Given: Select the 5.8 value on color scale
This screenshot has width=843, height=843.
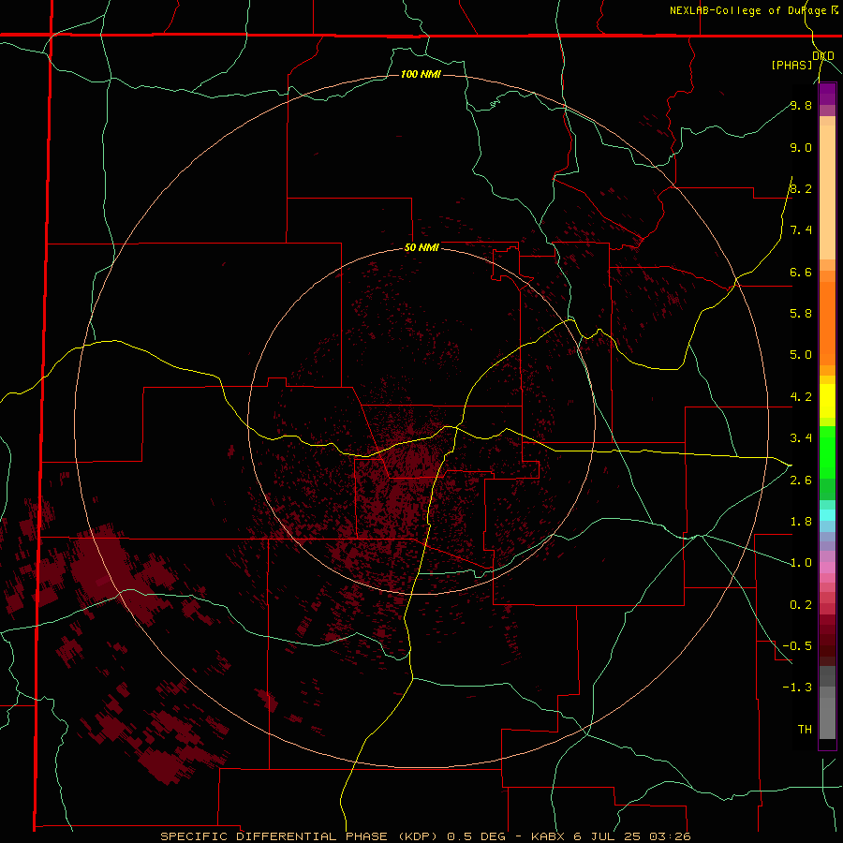Looking at the screenshot, I should pyautogui.click(x=801, y=314).
